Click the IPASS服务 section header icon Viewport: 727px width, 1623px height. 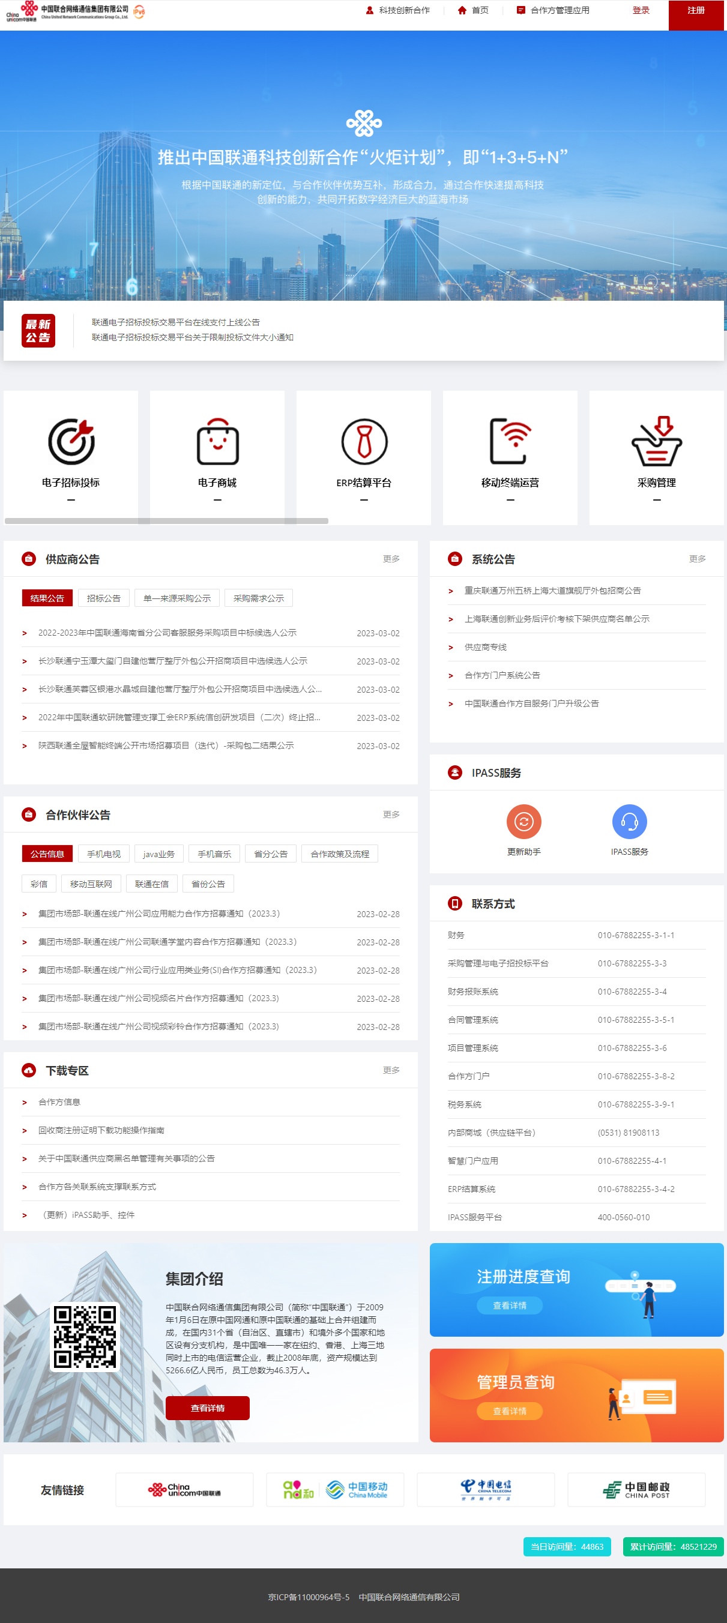[455, 772]
